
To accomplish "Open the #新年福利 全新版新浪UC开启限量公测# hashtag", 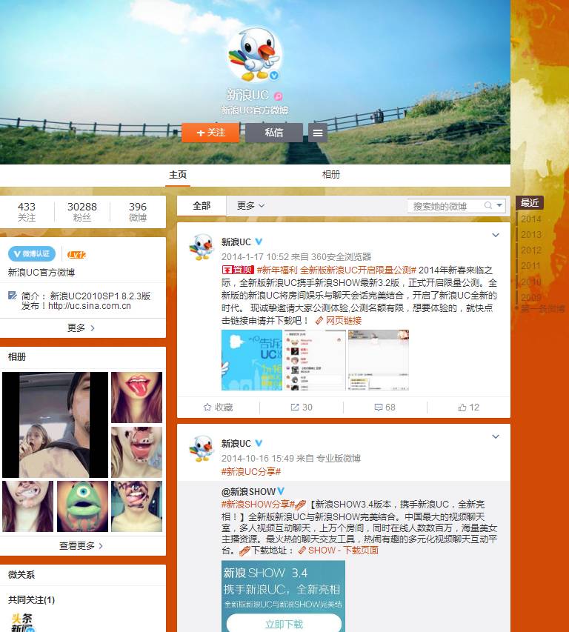I will [336, 270].
